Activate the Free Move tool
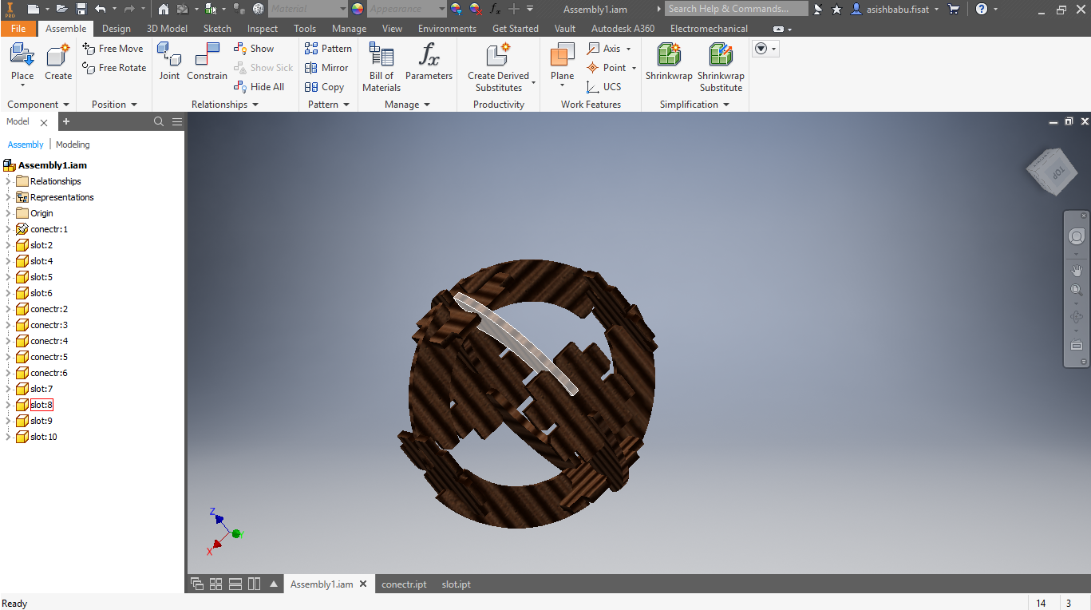 coord(113,49)
